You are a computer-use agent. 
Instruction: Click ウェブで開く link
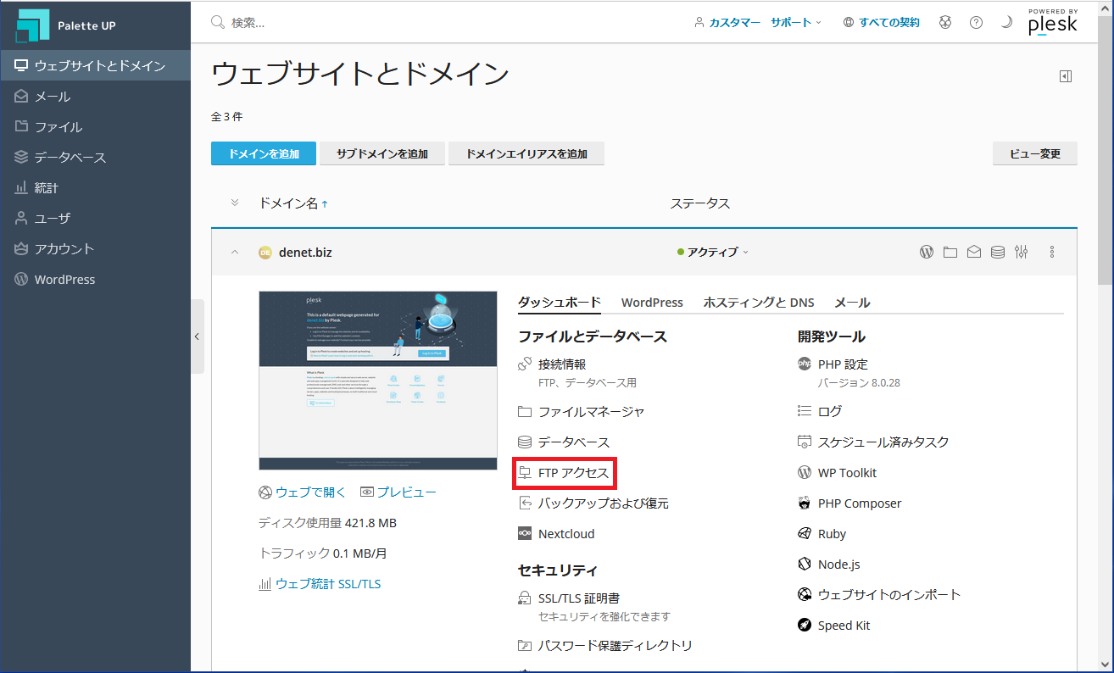pos(303,492)
